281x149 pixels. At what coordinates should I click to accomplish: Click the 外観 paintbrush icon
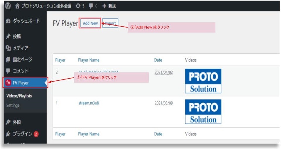pos(8,122)
